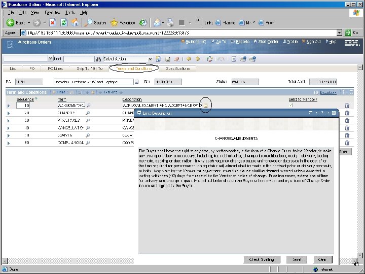365x274 pixels.
Task: Click the IE Stop button
Action: [53, 23]
